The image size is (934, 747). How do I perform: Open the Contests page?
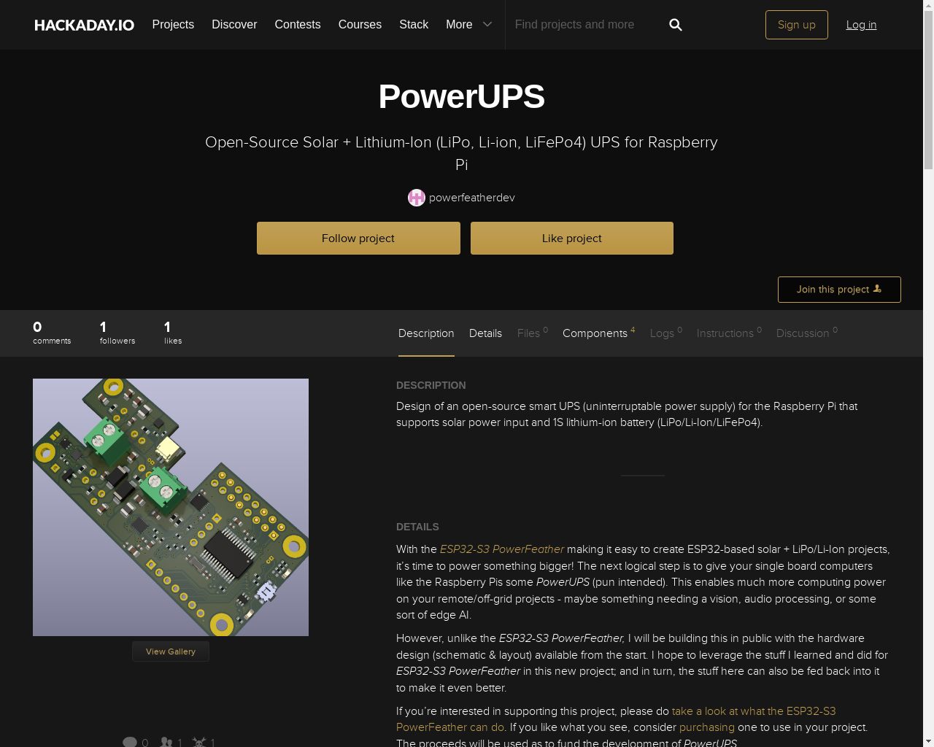[x=298, y=24]
